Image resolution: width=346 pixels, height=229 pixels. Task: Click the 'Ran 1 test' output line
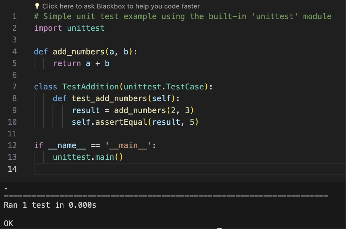(50, 205)
